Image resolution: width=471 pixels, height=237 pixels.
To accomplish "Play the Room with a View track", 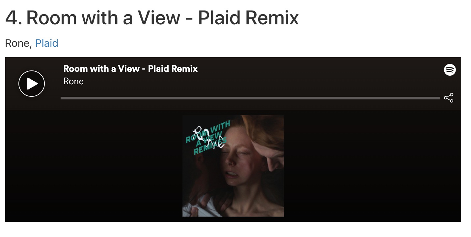I will click(x=32, y=84).
